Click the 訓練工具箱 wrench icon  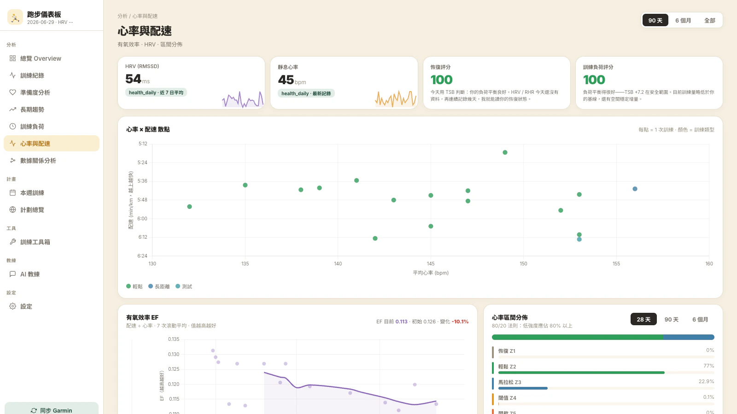point(12,242)
